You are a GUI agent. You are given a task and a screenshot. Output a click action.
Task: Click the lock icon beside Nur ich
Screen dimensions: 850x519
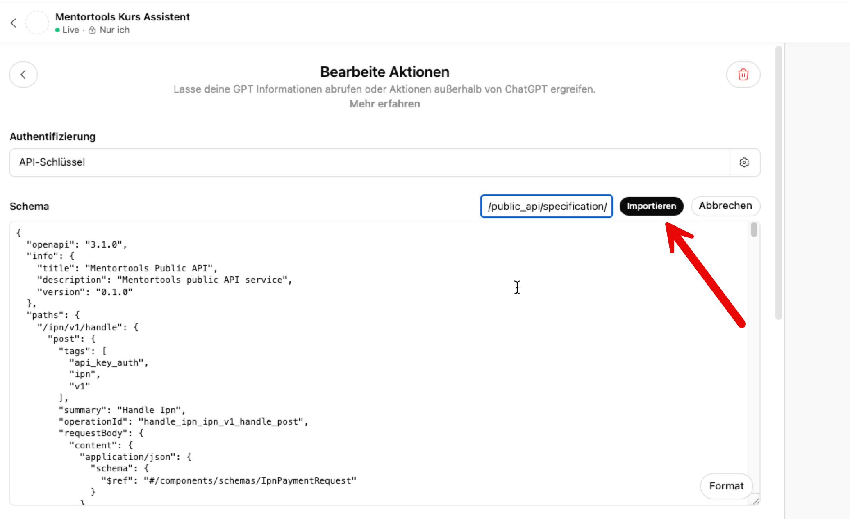pos(92,30)
